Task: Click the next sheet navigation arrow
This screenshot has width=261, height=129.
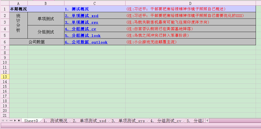Action: pos(15,121)
